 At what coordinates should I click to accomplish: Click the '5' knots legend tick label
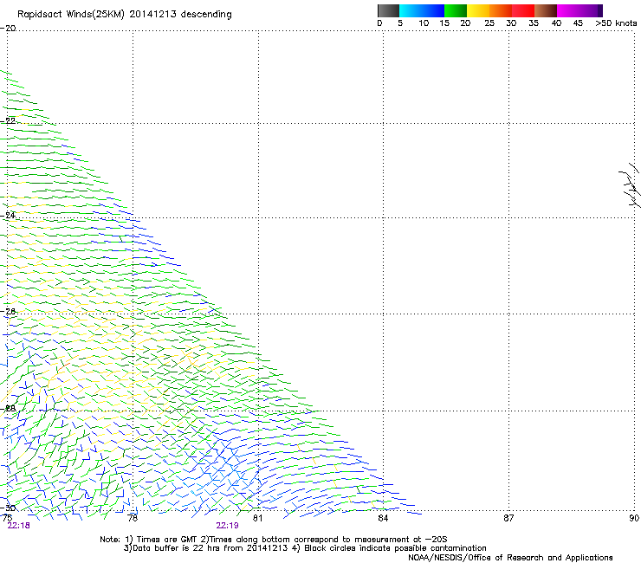click(x=400, y=23)
